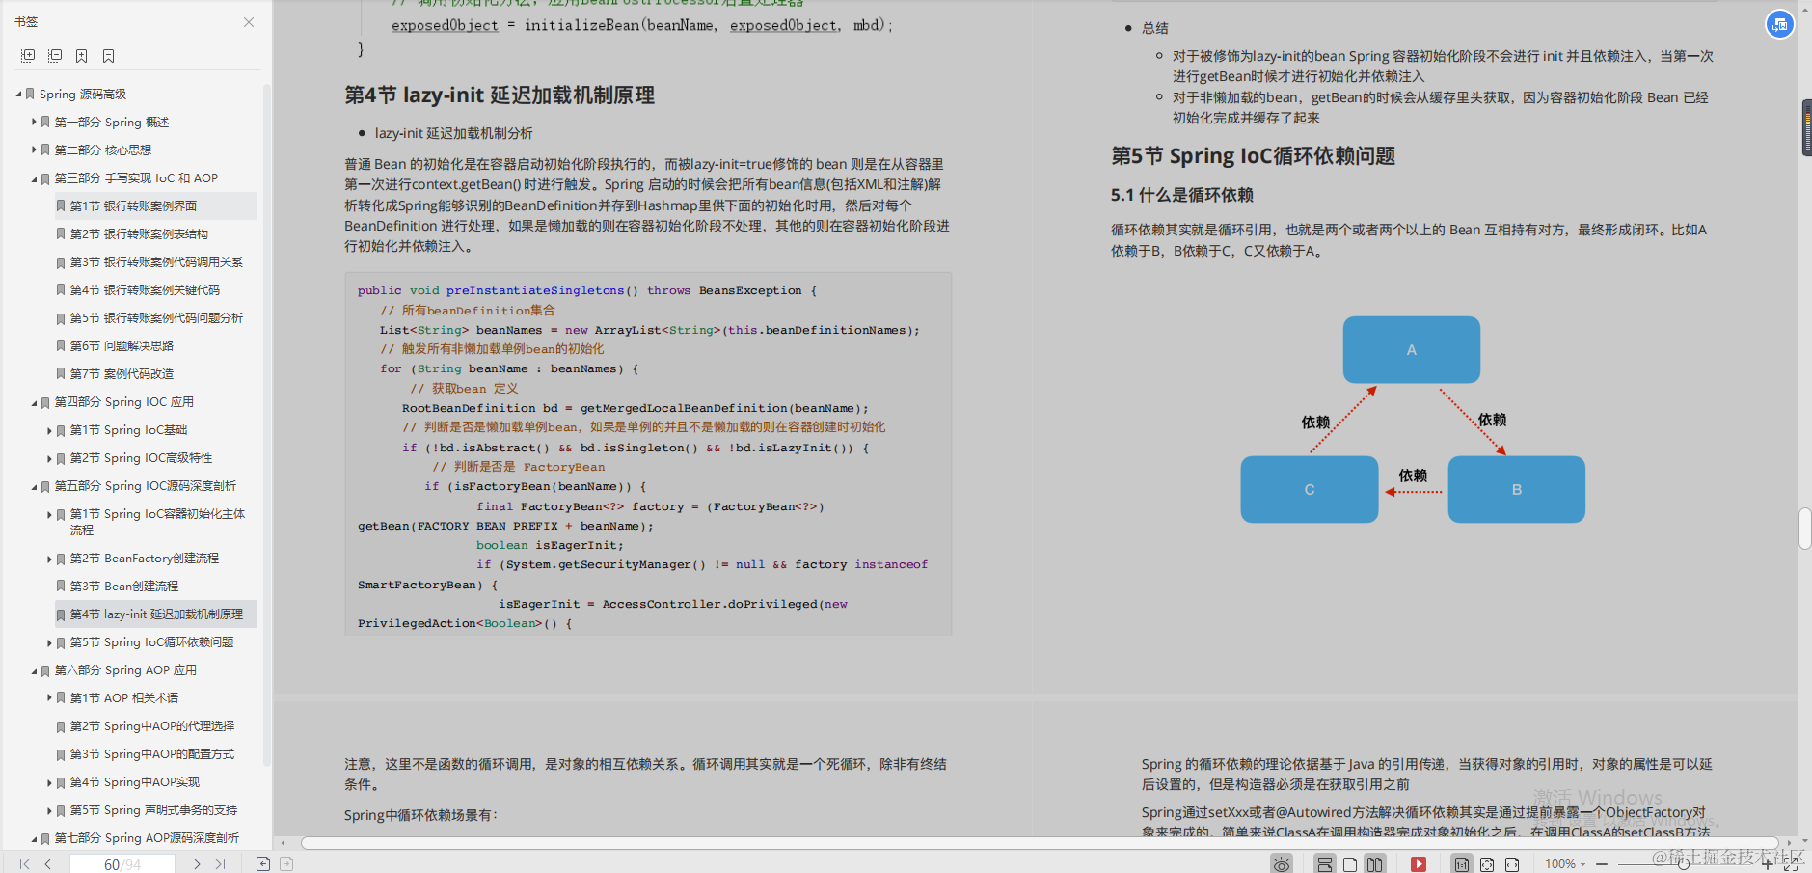Viewport: 1812px width, 873px height.
Task: Click box B in the dependency diagram
Action: [1516, 490]
